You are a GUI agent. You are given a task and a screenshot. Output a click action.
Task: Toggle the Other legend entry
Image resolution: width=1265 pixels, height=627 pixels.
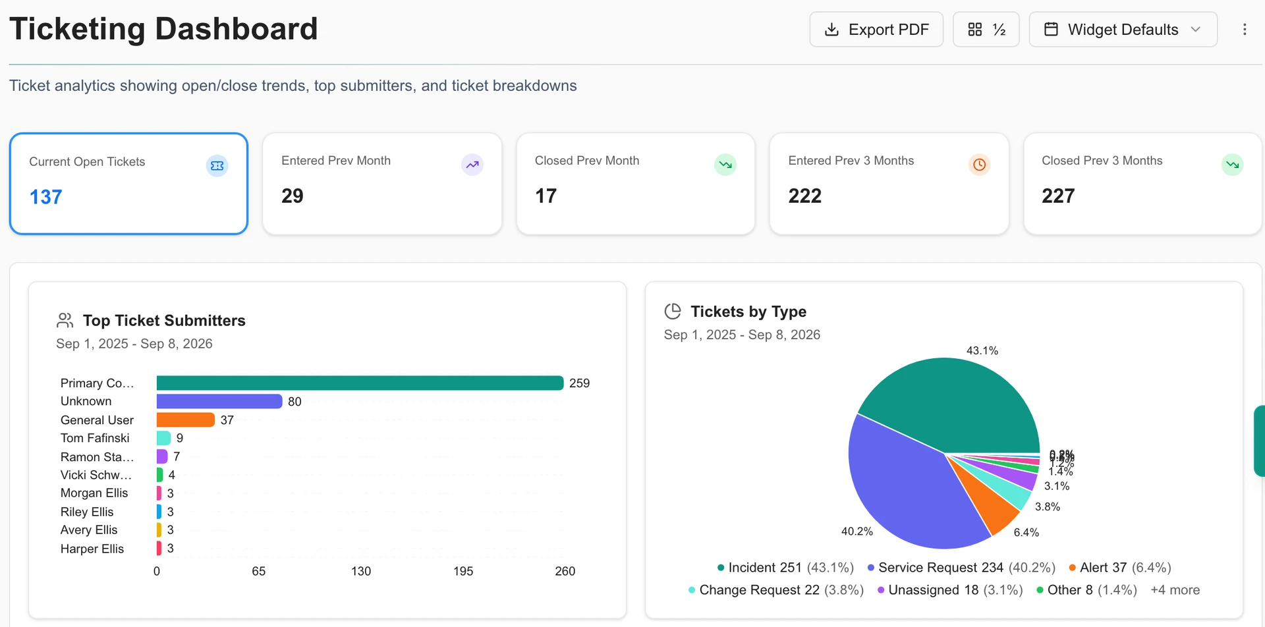coord(1087,590)
